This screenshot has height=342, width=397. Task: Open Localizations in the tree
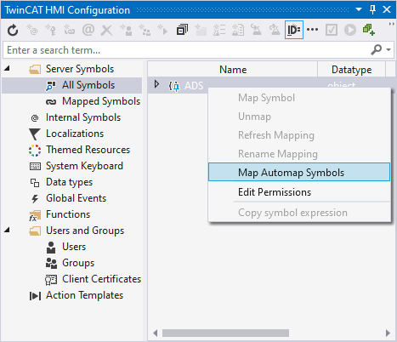(75, 134)
